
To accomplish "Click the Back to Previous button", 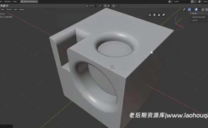I will (29, 2).
